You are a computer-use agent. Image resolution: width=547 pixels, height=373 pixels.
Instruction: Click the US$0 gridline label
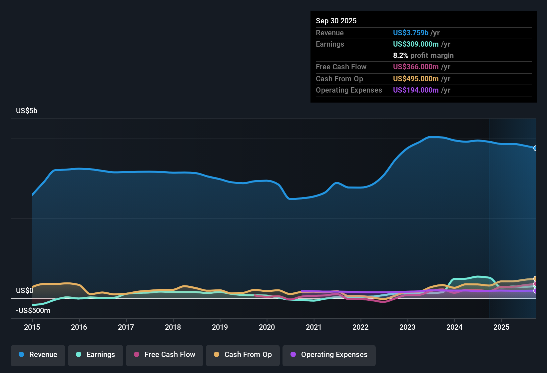coord(24,290)
